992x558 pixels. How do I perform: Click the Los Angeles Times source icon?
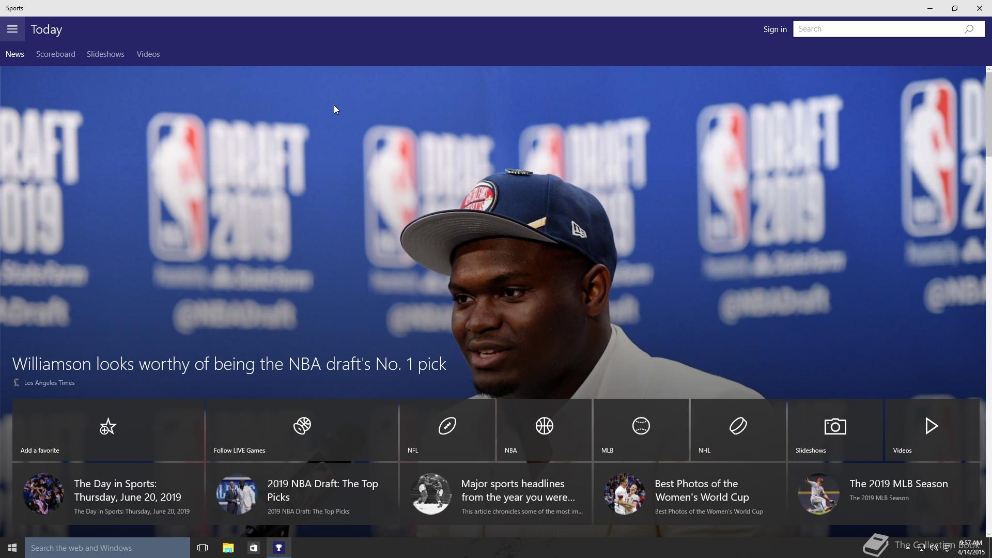click(17, 382)
